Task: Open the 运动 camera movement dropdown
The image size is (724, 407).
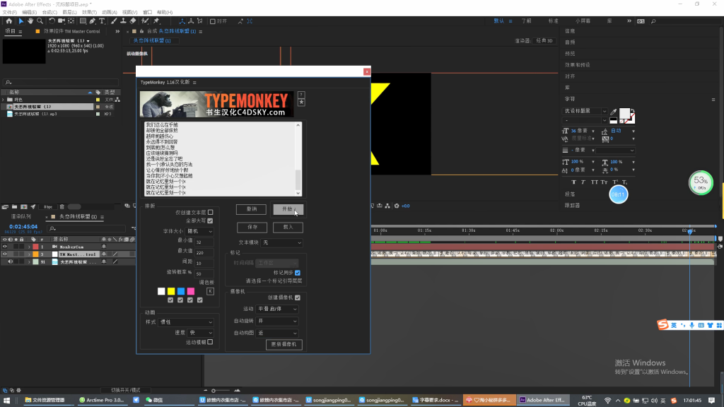Action: [x=277, y=309]
